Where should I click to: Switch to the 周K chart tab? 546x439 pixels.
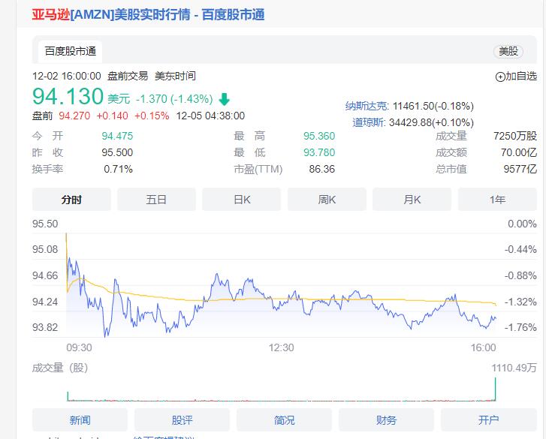[x=327, y=200]
